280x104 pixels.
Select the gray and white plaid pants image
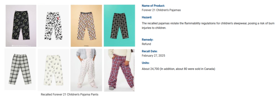20,69
